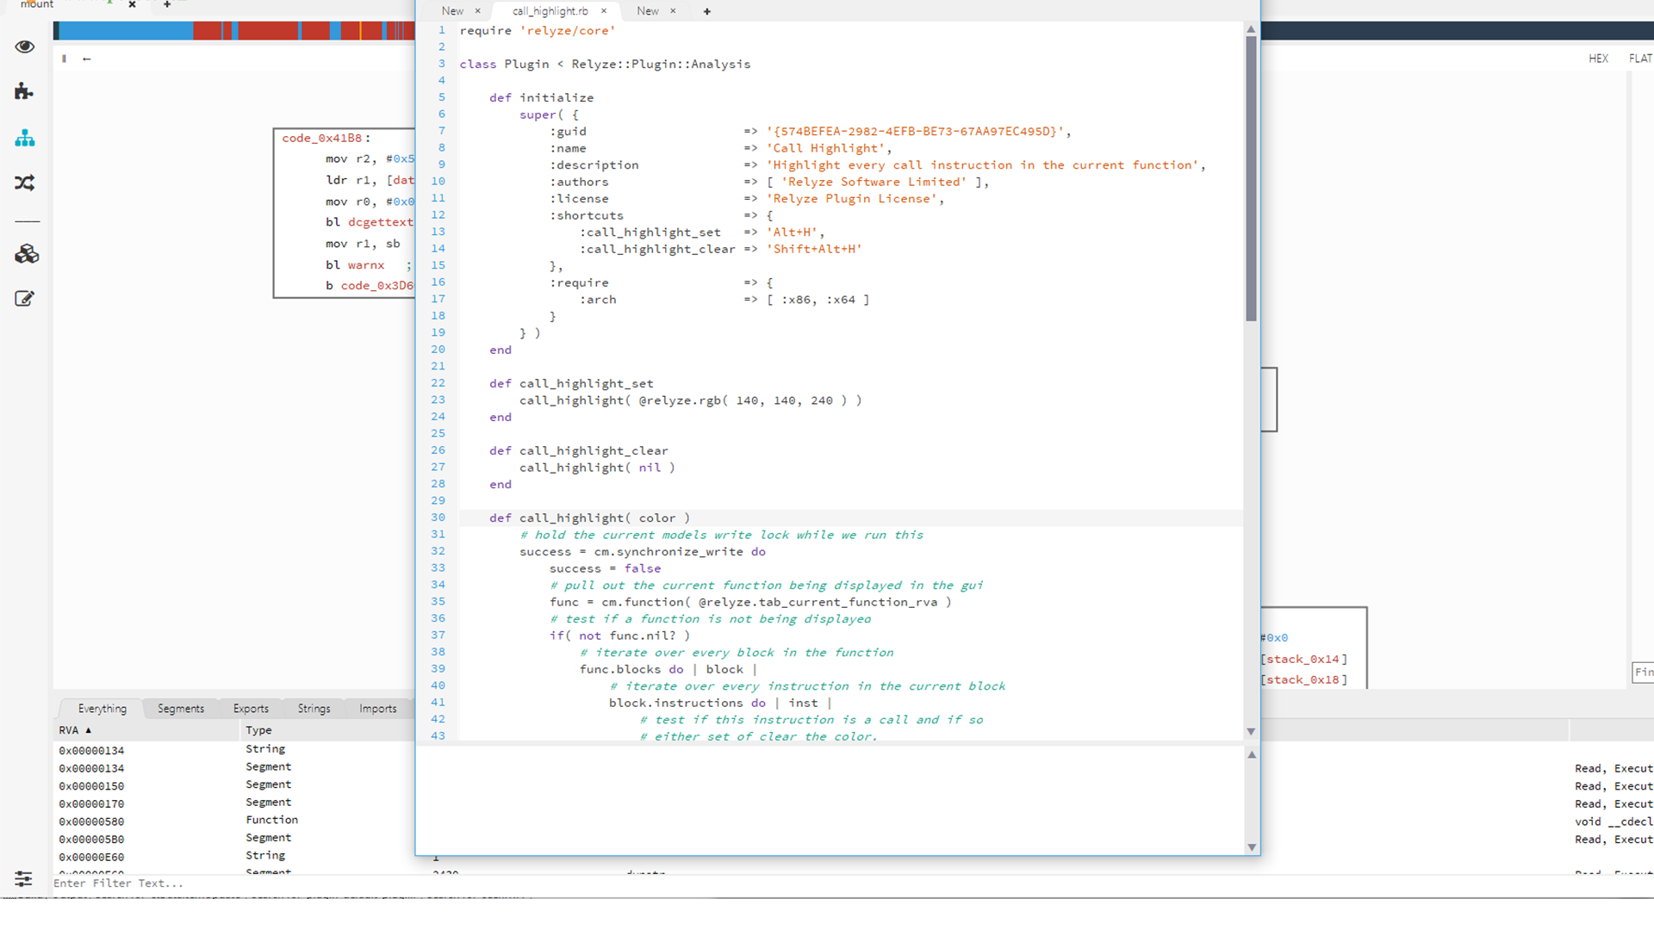Click 'func.blocks do | block |' line

pos(668,669)
